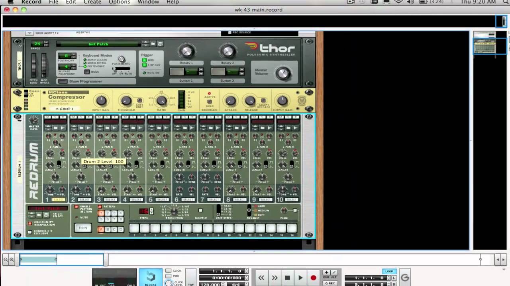
Task: Click the Thor Rotary 2 knob
Action: (228, 51)
